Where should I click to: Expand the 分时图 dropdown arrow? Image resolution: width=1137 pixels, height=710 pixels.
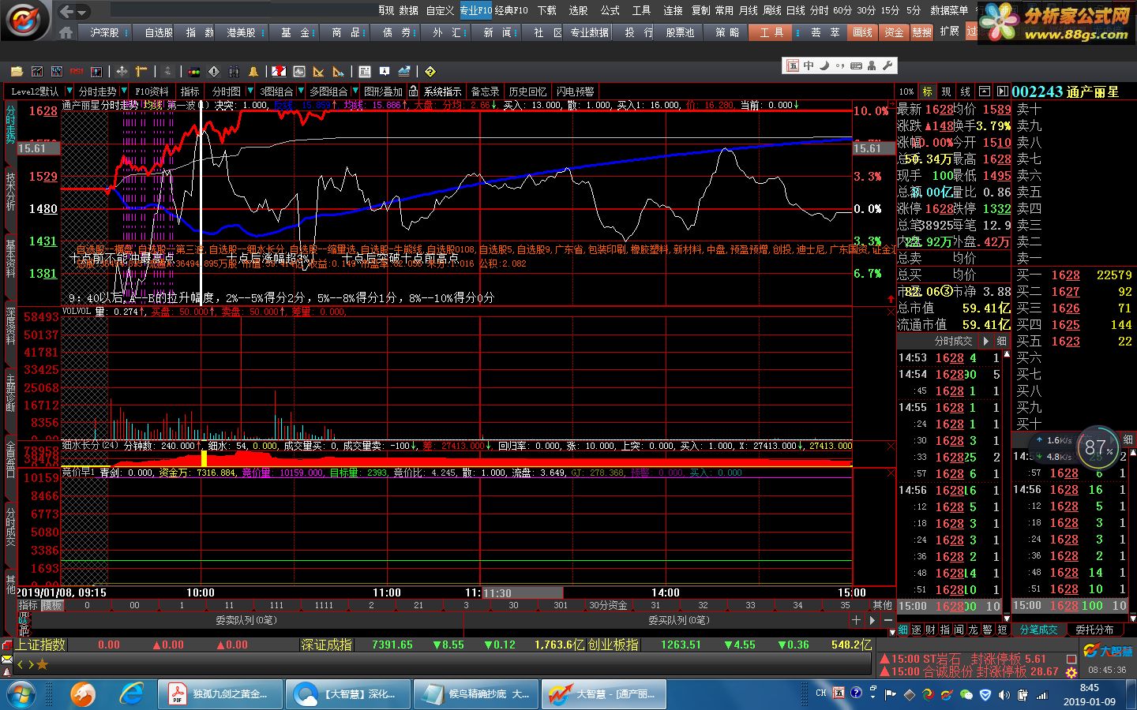click(x=250, y=92)
